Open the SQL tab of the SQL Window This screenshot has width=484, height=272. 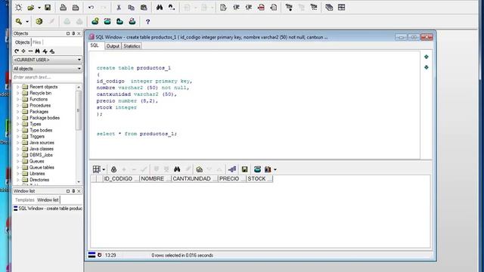95,45
